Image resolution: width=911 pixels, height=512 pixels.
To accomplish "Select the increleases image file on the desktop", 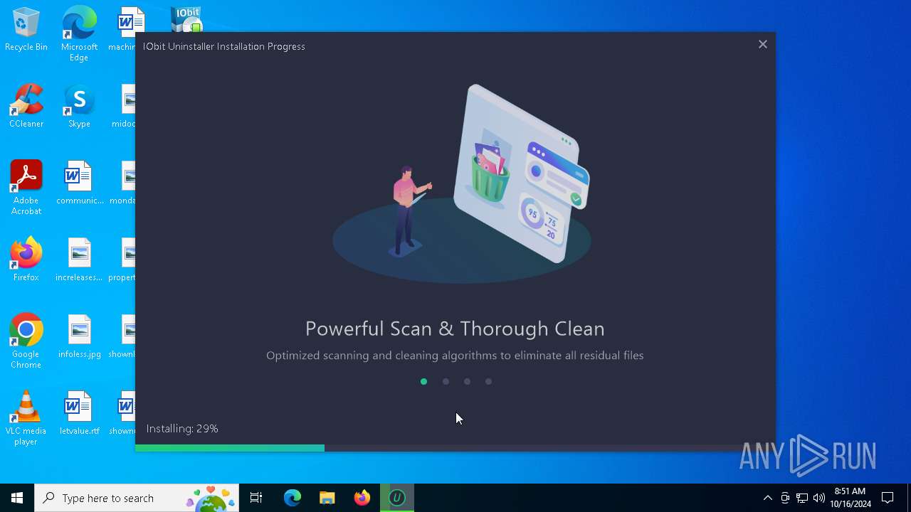I will [79, 260].
